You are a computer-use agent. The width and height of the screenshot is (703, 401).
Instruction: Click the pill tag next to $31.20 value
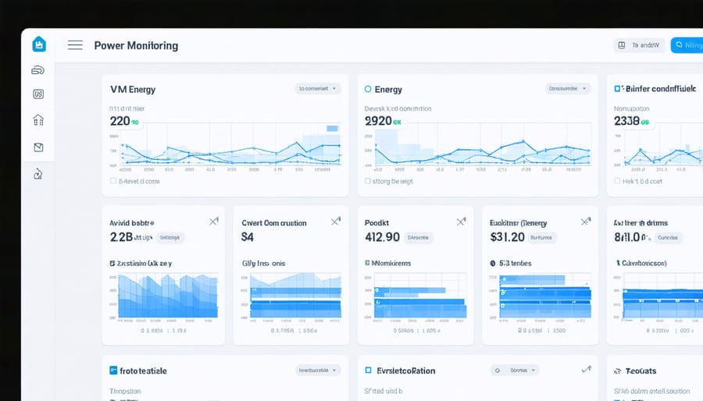click(x=541, y=238)
